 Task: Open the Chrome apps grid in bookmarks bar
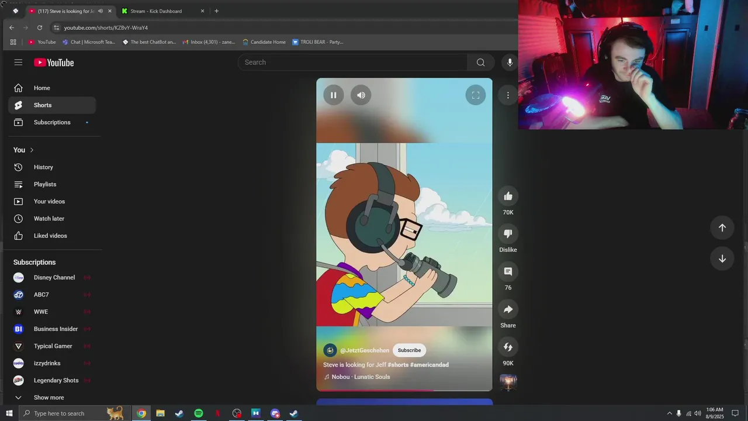tap(13, 42)
